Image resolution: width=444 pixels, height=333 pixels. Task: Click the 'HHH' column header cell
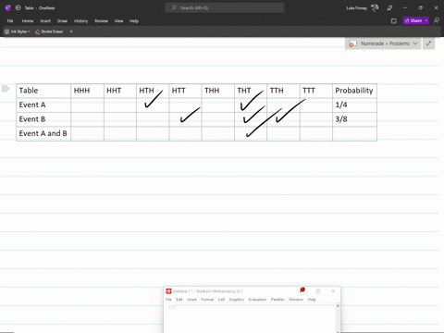(x=87, y=91)
